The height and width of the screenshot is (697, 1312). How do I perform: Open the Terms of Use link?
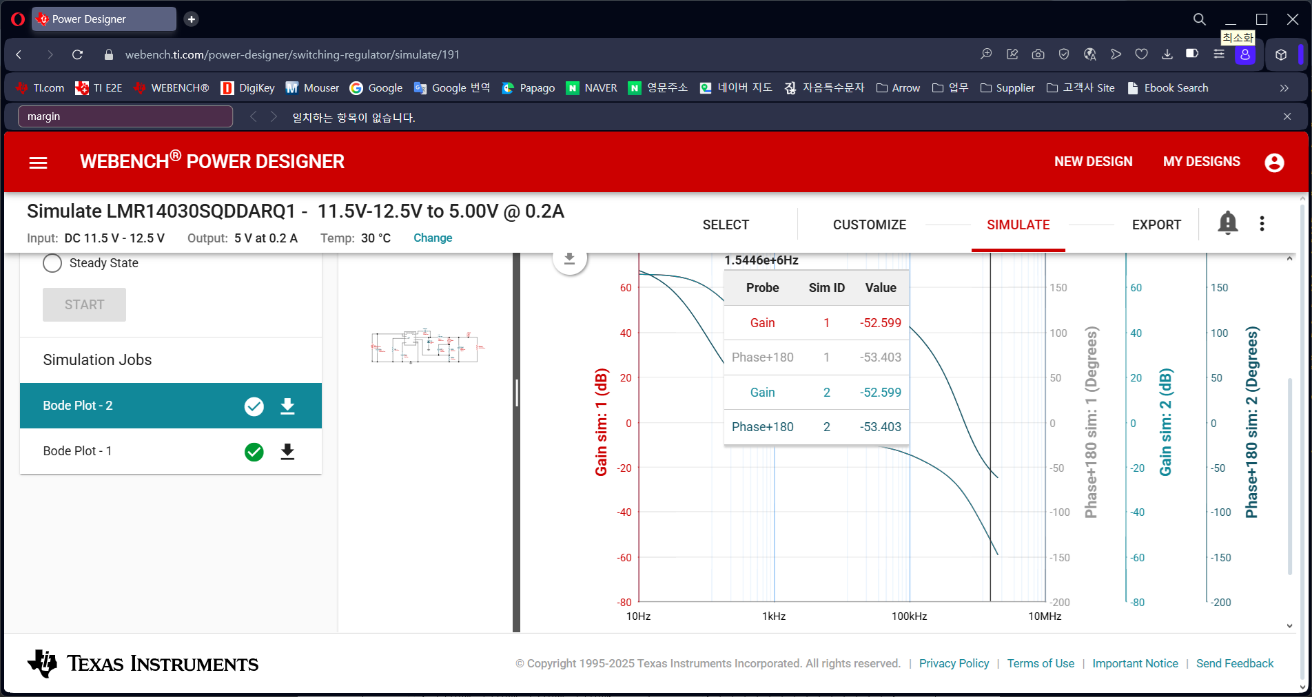pos(1041,663)
